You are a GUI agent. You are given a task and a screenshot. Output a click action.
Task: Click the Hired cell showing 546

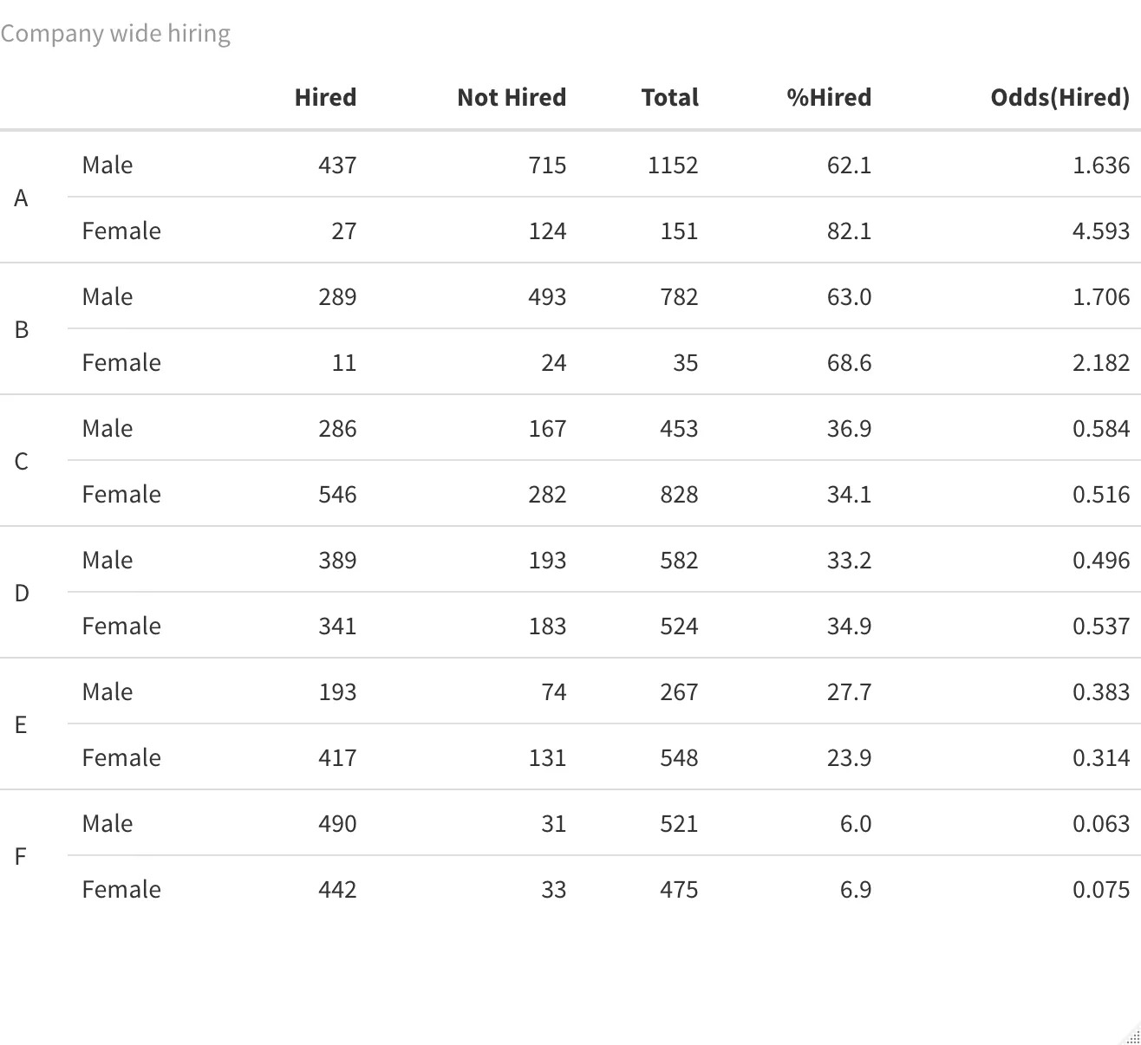coord(337,495)
